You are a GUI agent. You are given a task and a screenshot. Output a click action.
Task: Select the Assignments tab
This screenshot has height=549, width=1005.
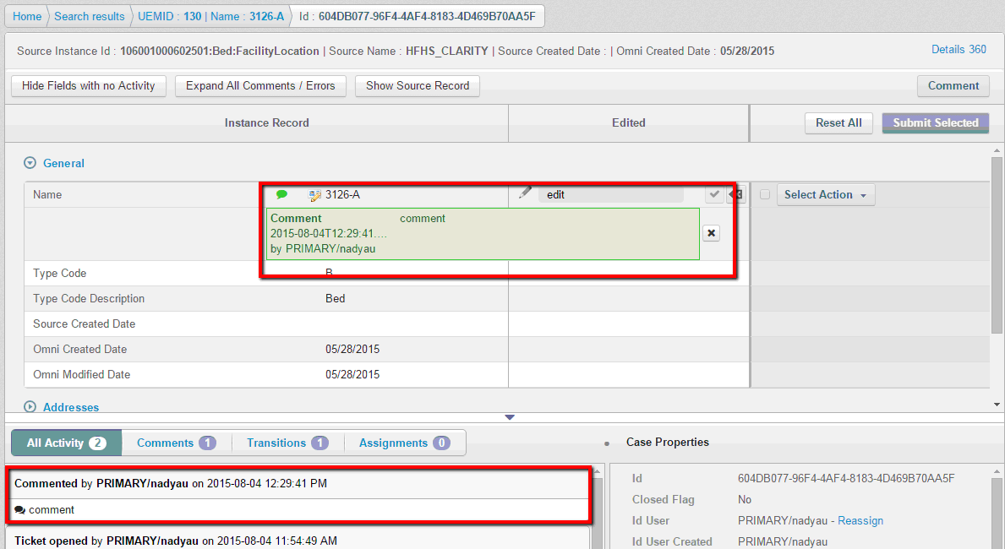(x=404, y=443)
